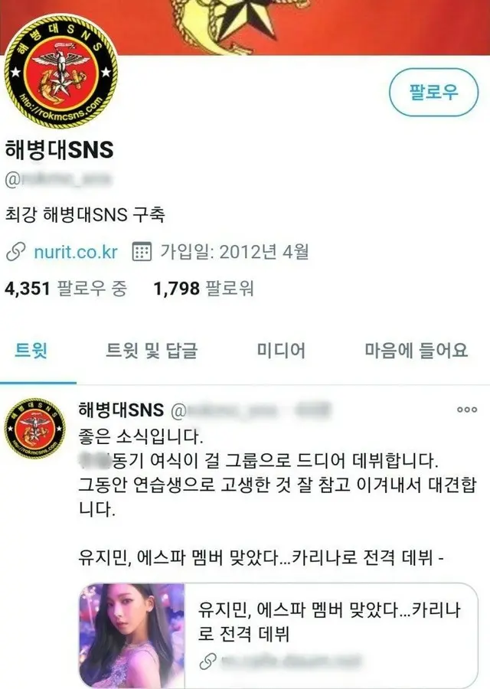
Task: Click the red header banner image
Action: 245,28
